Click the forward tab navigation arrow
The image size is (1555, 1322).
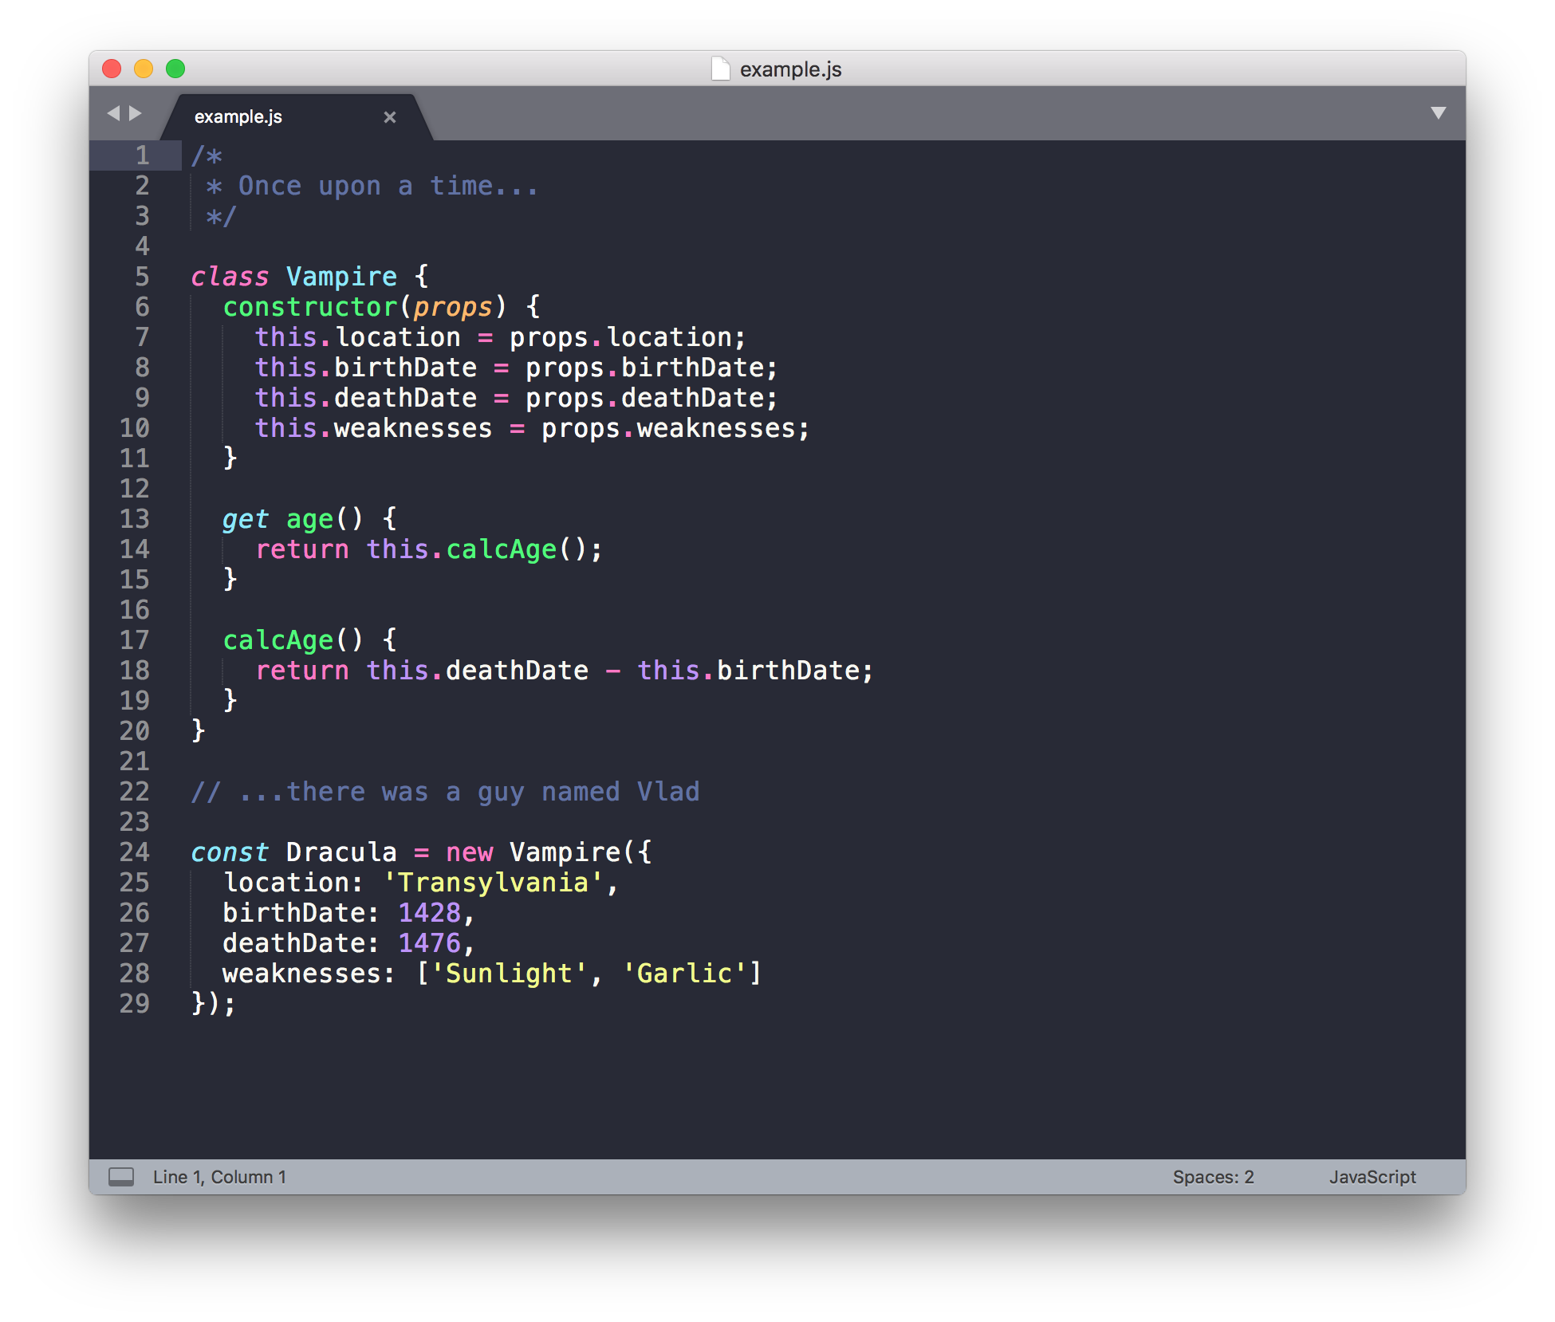(136, 113)
